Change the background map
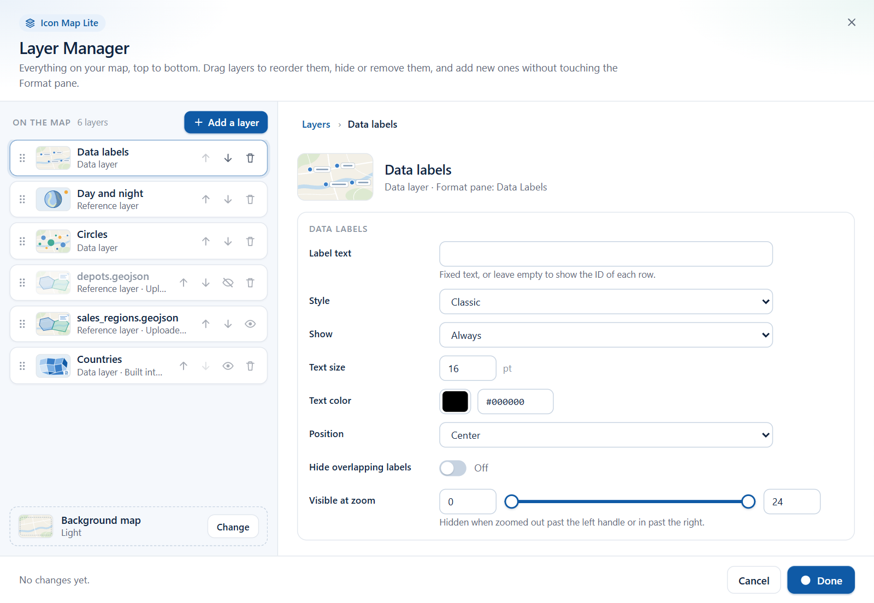Screen dimensions: 874x603 [x=233, y=527]
